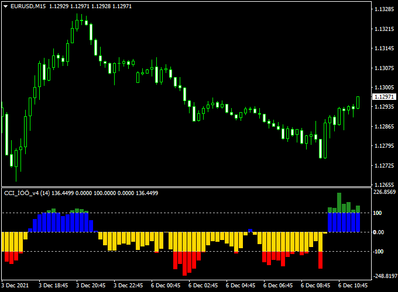
Task: Click the 1.13215 price scale label
Action: (385, 29)
